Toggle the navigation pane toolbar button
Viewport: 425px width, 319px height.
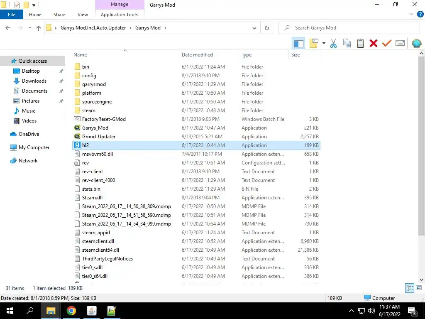(x=298, y=43)
